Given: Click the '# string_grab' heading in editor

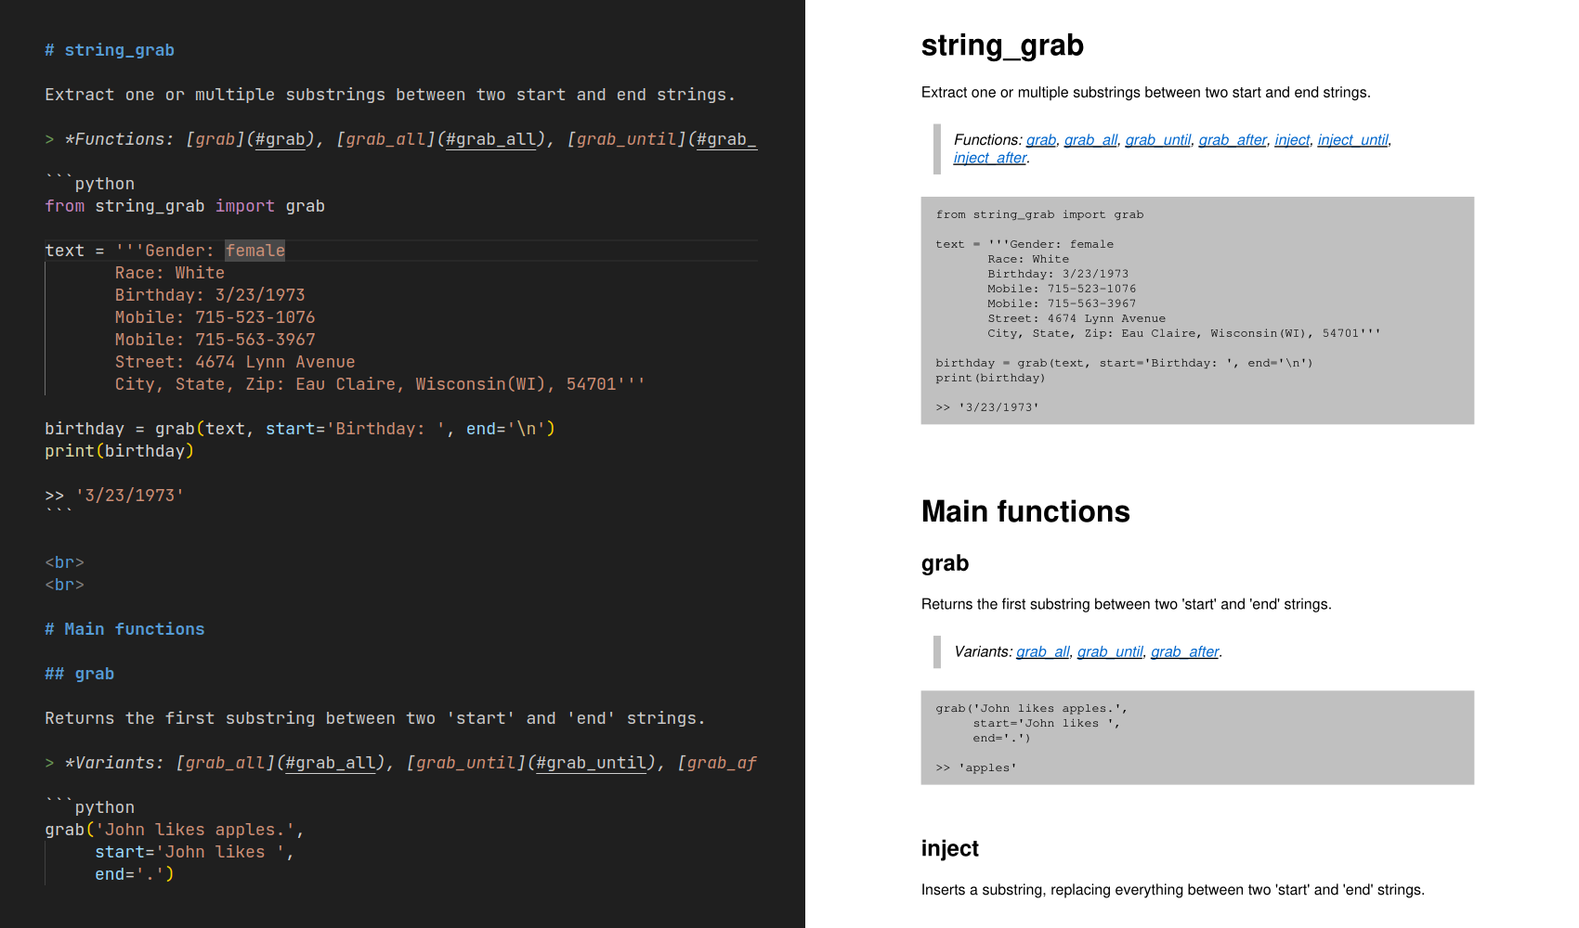Looking at the screenshot, I should 110,50.
